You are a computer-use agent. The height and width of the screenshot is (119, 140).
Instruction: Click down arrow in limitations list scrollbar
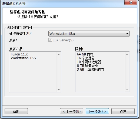[127, 90]
